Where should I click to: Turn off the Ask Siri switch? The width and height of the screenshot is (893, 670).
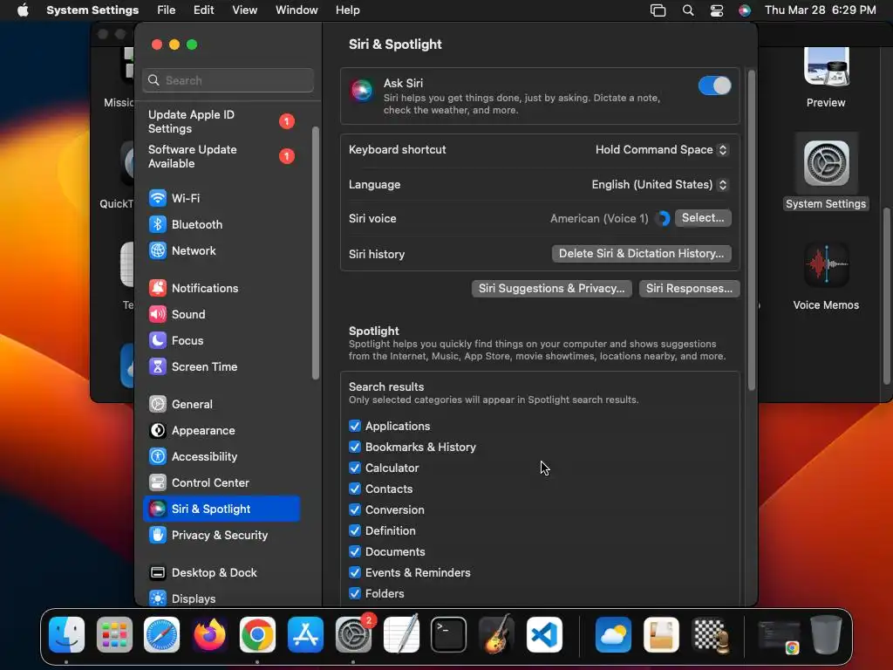point(715,86)
